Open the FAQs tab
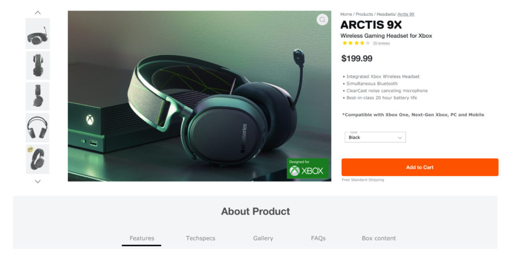 pos(318,238)
